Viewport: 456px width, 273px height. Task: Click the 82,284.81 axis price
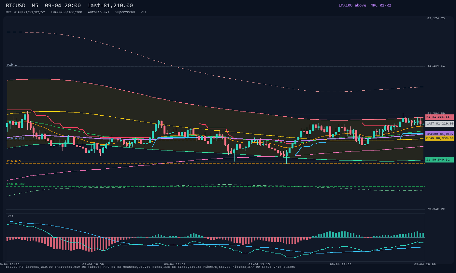click(x=436, y=66)
